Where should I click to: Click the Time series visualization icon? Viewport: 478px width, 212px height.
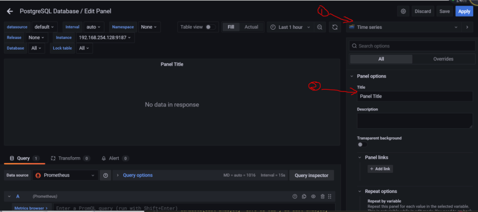click(x=352, y=27)
